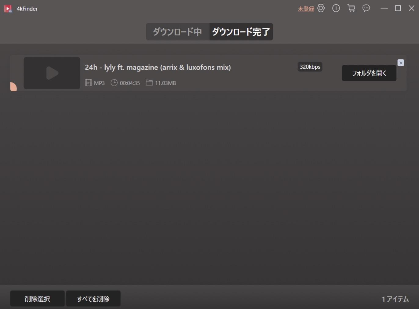Switch to the ダウンロード中 tab
This screenshot has width=419, height=309.
pos(177,32)
